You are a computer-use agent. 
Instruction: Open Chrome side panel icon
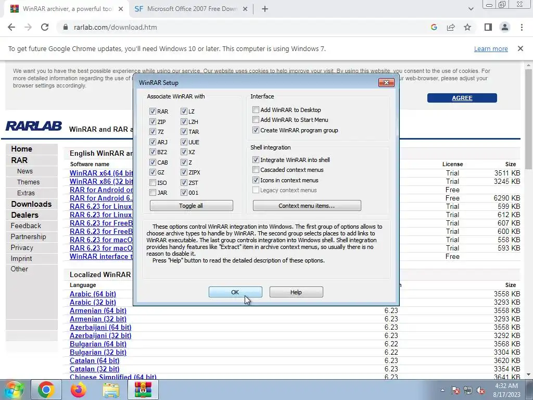coord(488,27)
